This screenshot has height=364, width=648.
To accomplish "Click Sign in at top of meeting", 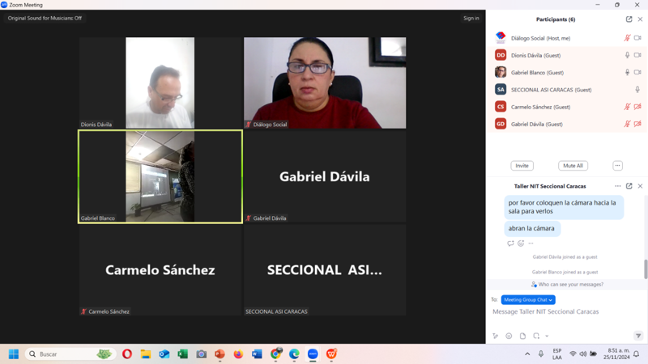I will [471, 18].
